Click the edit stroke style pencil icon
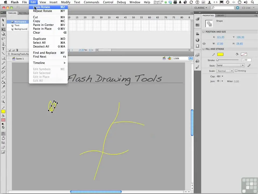The image size is (258, 194). point(249,65)
